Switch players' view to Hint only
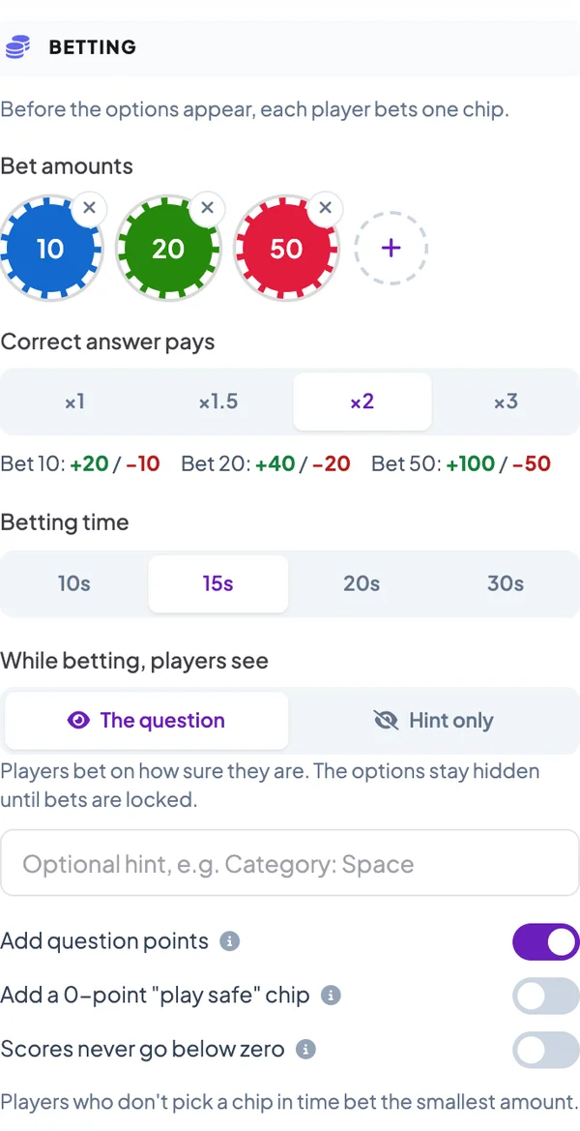Image resolution: width=580 pixels, height=1131 pixels. tap(434, 721)
